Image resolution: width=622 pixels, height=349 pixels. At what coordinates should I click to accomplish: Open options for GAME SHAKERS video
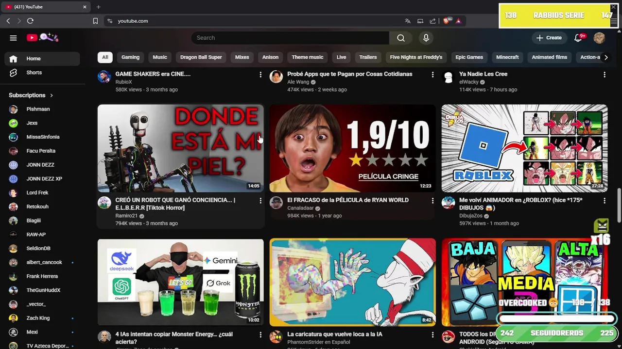click(260, 75)
